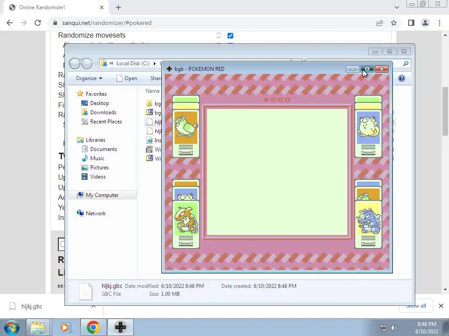Open a new Chrome tab
The image size is (449, 336).
click(x=118, y=7)
